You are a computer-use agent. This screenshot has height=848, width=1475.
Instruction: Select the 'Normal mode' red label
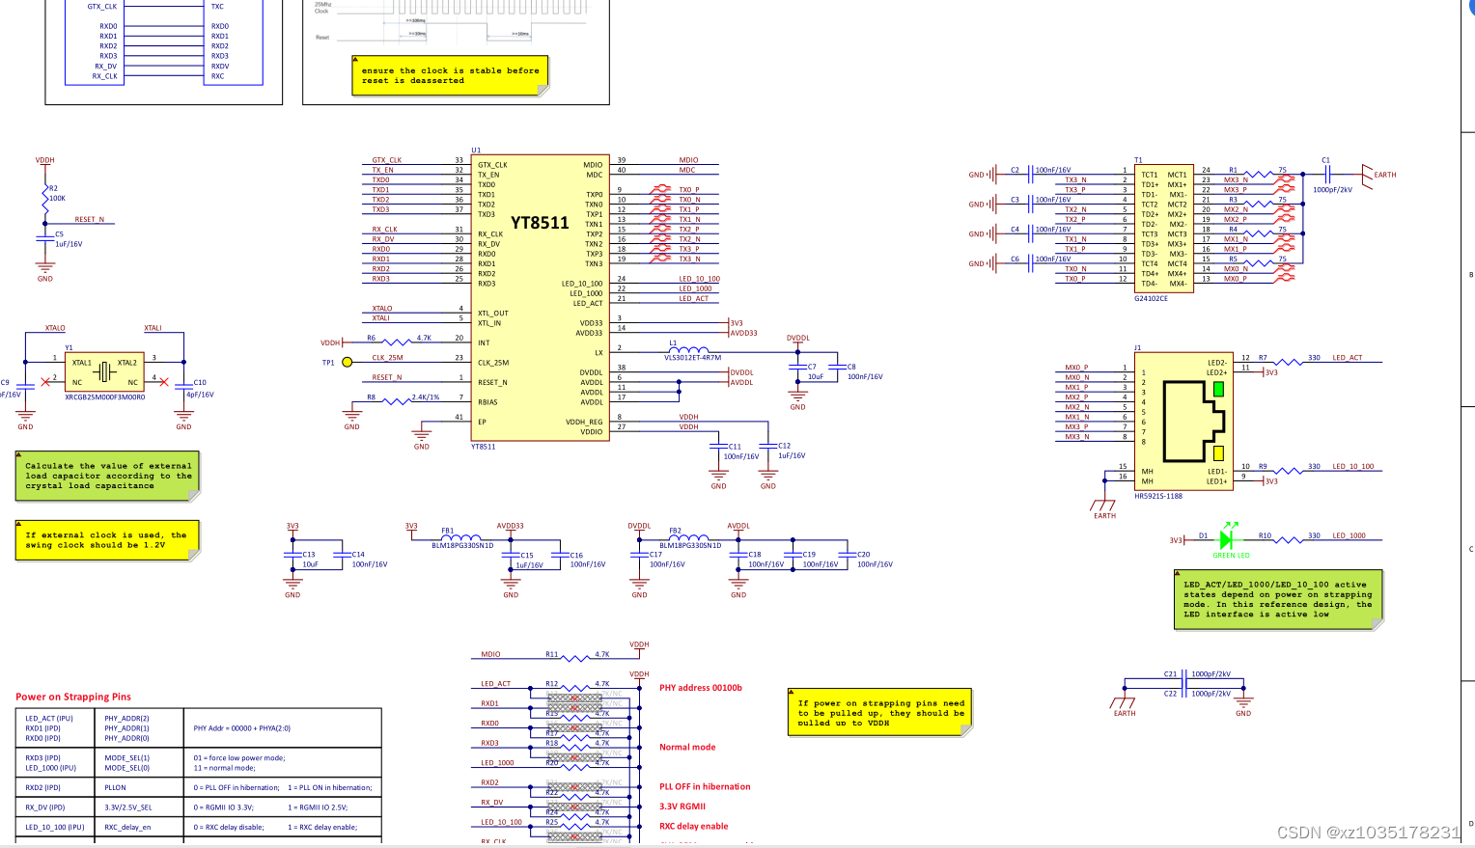pyautogui.click(x=687, y=748)
